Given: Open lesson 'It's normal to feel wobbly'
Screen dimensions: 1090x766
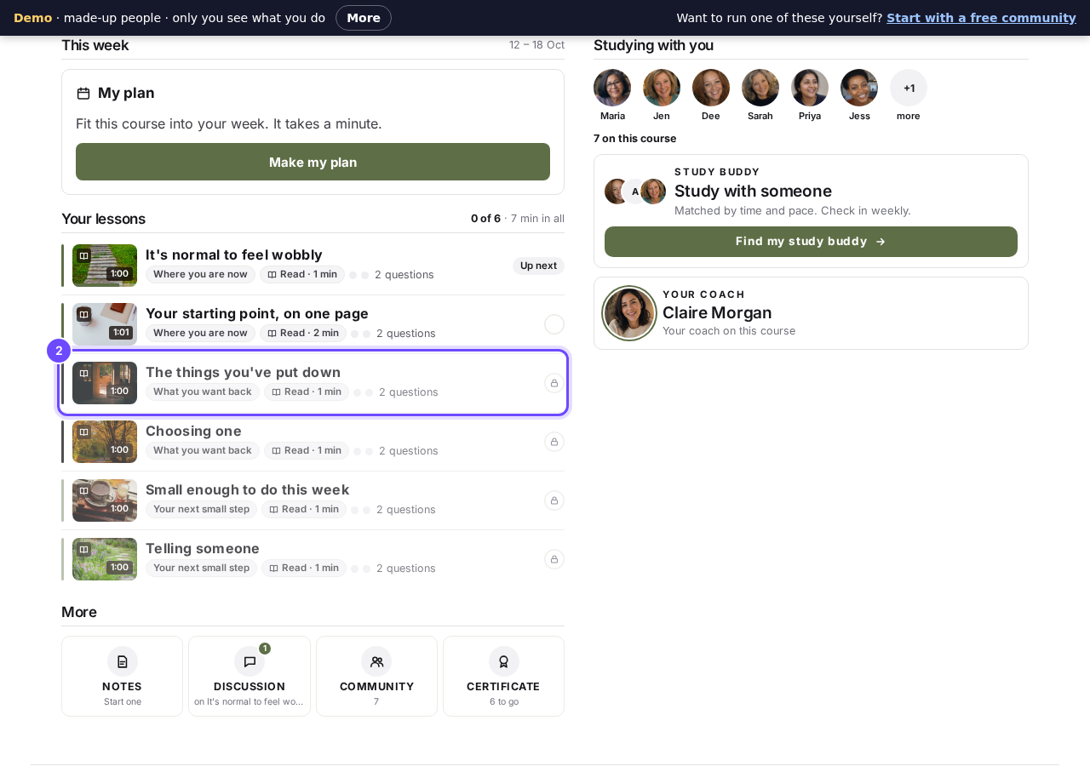Looking at the screenshot, I should point(313,266).
